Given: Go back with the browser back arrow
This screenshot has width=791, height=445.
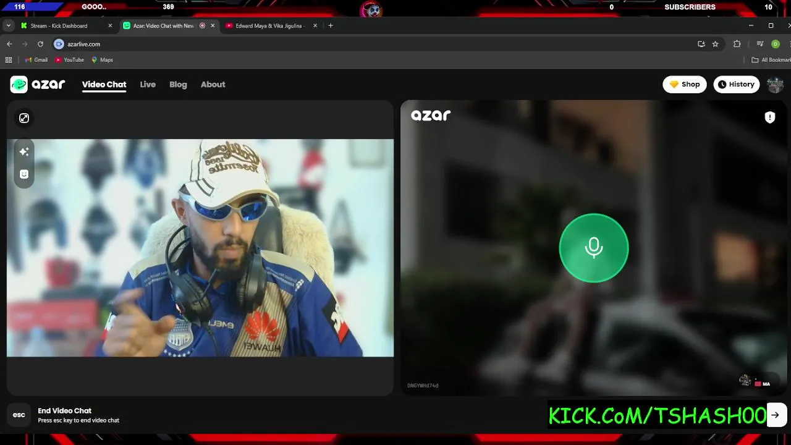Looking at the screenshot, I should point(9,44).
